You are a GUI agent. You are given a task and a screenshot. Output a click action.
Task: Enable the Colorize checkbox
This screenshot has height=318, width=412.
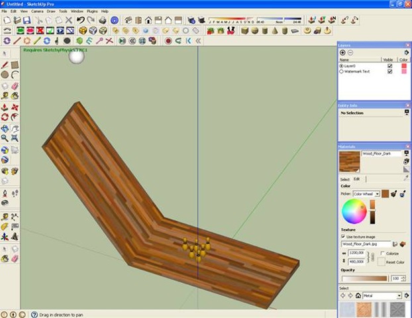(x=381, y=253)
